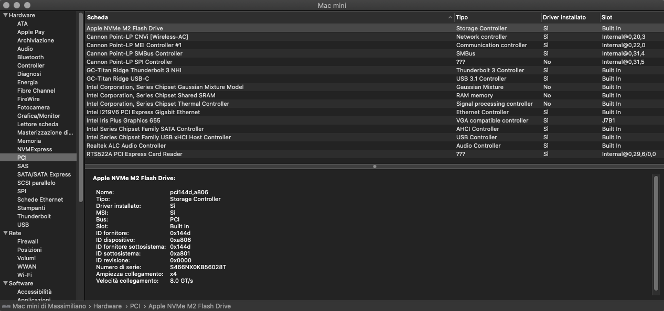This screenshot has height=311, width=664.
Task: Select ATA in the sidebar
Action: click(23, 24)
